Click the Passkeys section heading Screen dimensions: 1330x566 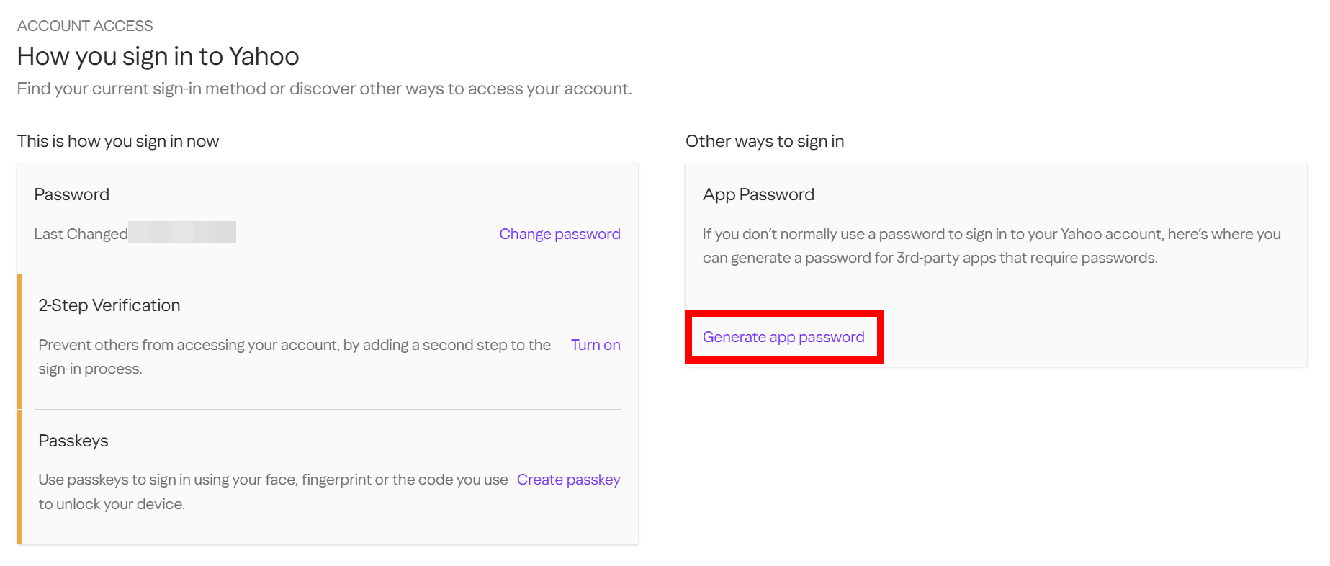click(73, 441)
